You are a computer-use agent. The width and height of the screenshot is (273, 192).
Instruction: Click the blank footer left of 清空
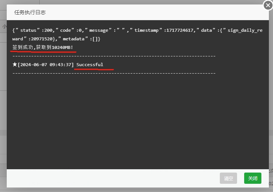(x=112, y=178)
